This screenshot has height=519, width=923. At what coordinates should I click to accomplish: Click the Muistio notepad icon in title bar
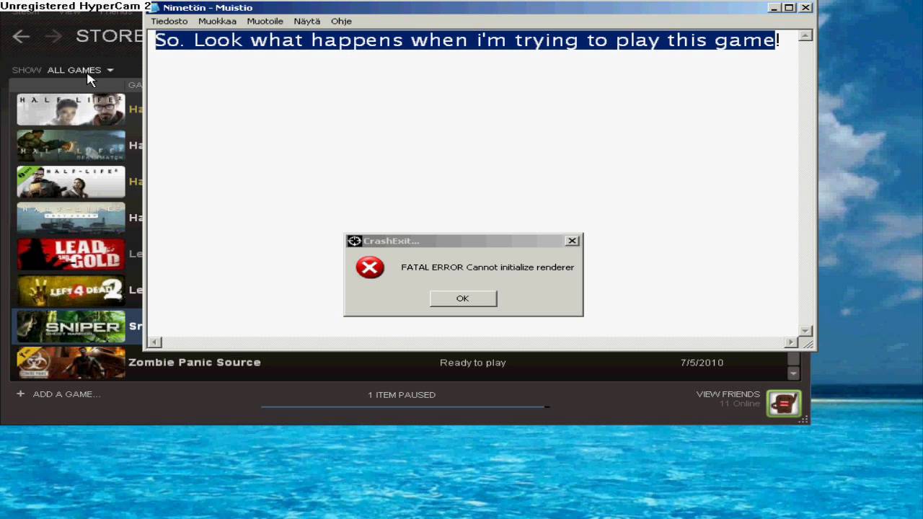pos(154,7)
